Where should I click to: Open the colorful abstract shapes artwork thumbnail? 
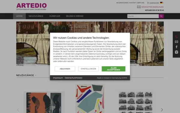click(90, 99)
